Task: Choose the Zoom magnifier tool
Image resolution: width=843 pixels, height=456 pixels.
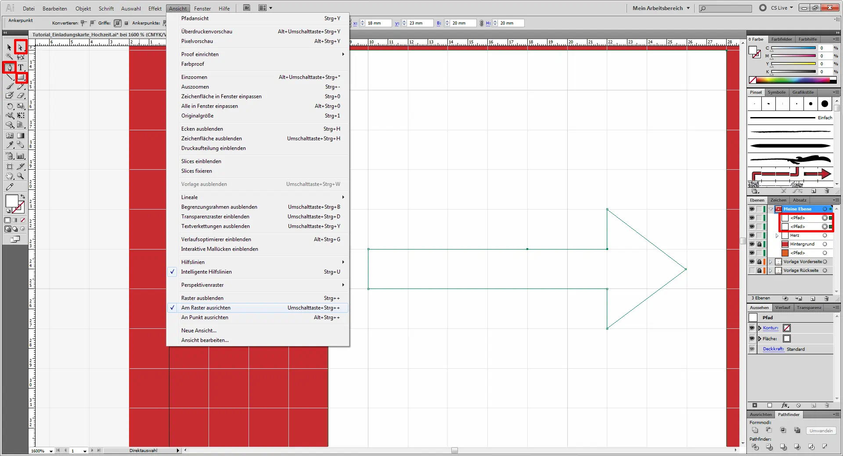Action: (21, 176)
